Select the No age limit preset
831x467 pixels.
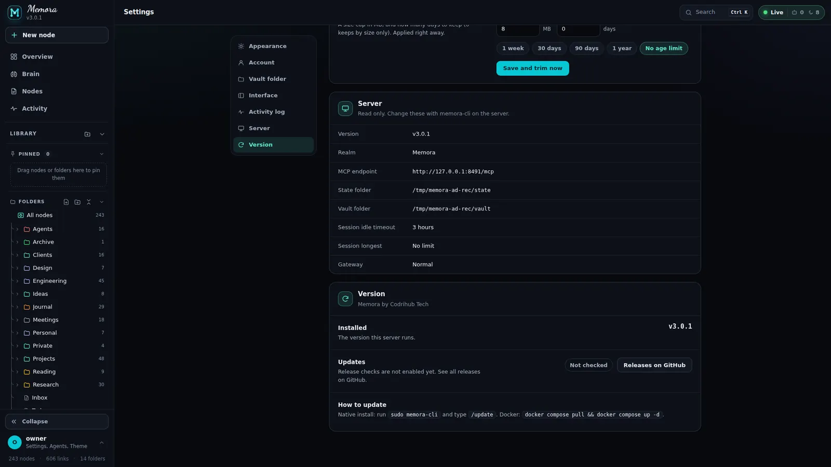coord(664,48)
